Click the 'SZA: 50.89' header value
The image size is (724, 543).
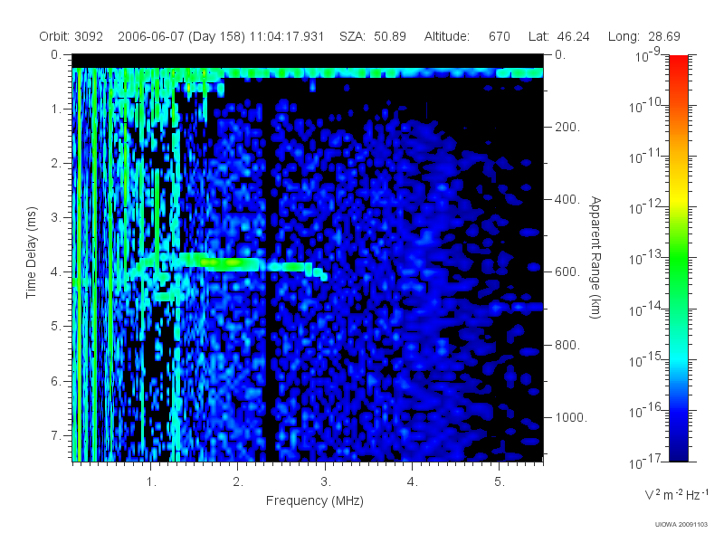[x=373, y=36]
